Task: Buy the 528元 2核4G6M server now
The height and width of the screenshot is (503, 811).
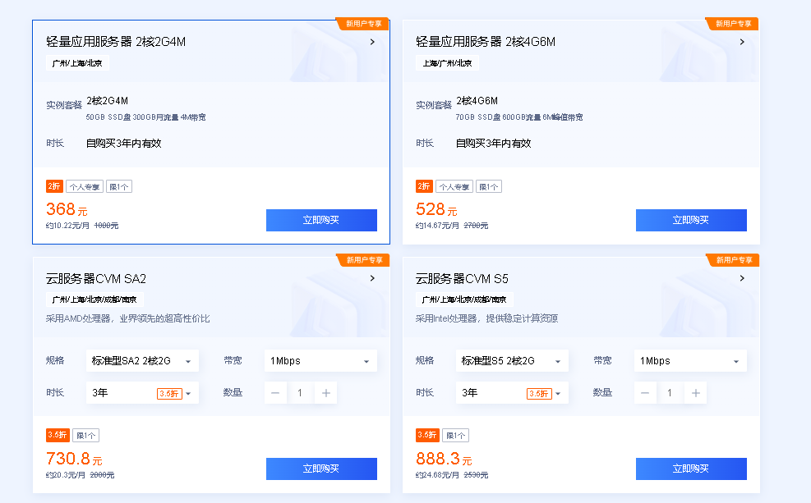Action: pyautogui.click(x=691, y=220)
